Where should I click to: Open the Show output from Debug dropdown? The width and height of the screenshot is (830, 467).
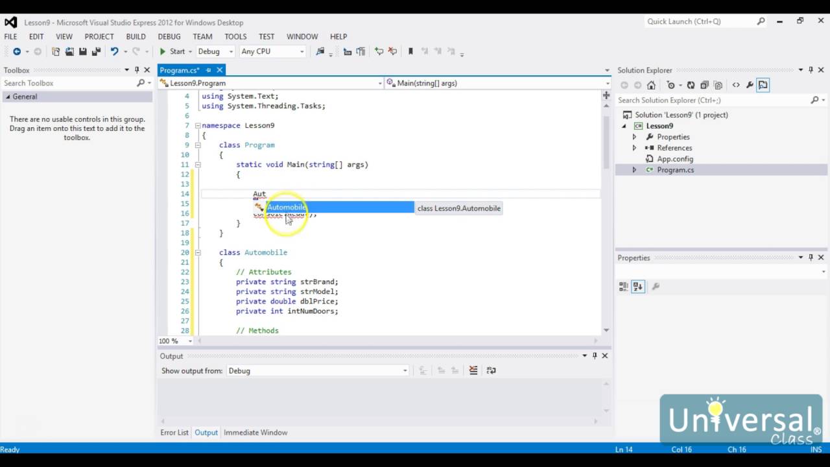pyautogui.click(x=318, y=370)
